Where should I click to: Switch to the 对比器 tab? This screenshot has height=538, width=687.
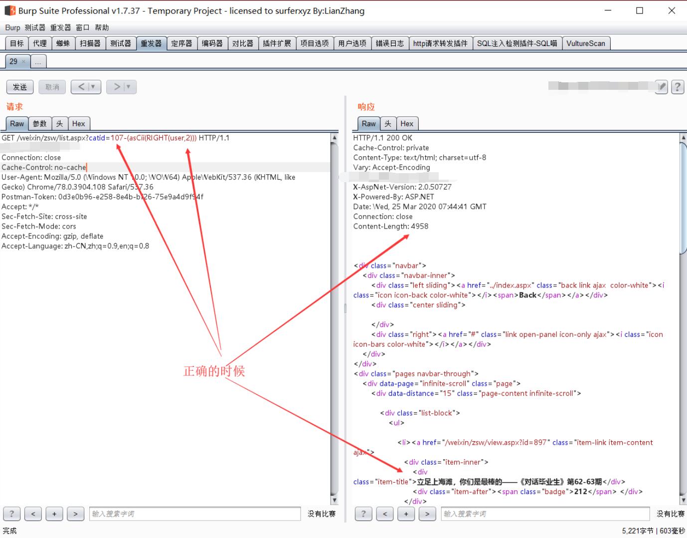[x=243, y=43]
